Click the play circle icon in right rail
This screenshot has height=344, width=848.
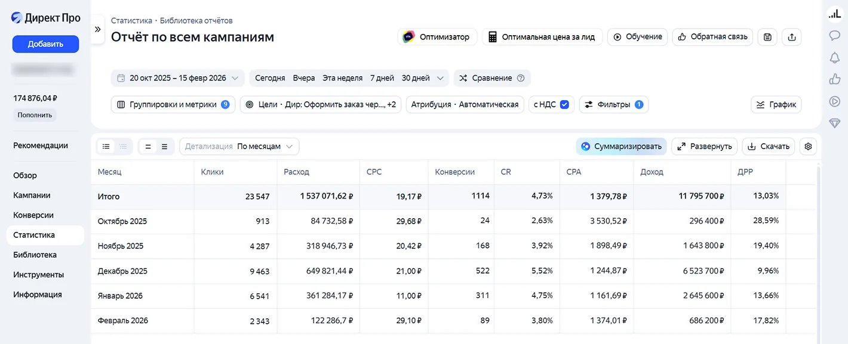[834, 101]
